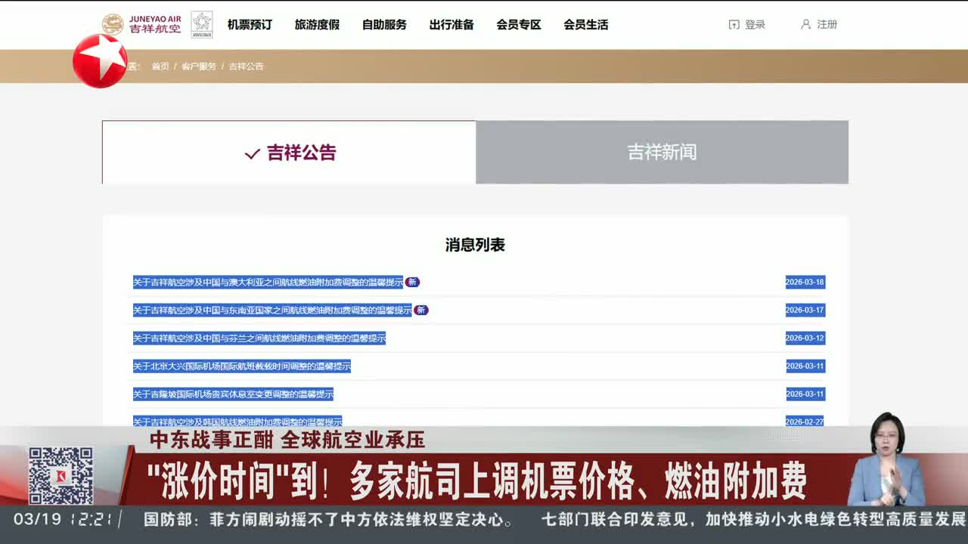Expand the 自助服务 menu
This screenshot has height=544, width=968.
(384, 25)
